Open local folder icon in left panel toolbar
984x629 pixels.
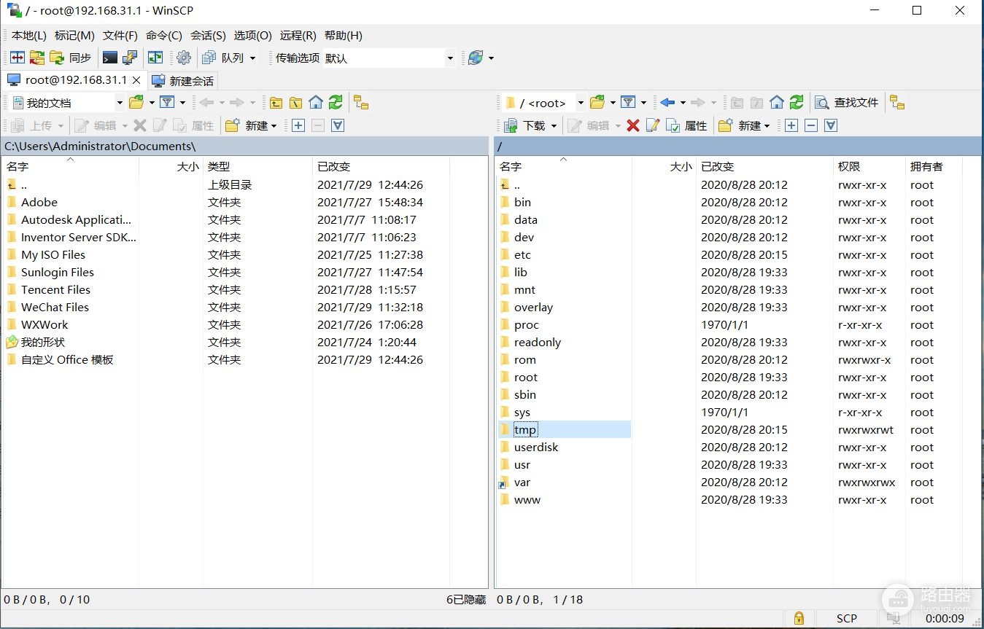pyautogui.click(x=136, y=102)
